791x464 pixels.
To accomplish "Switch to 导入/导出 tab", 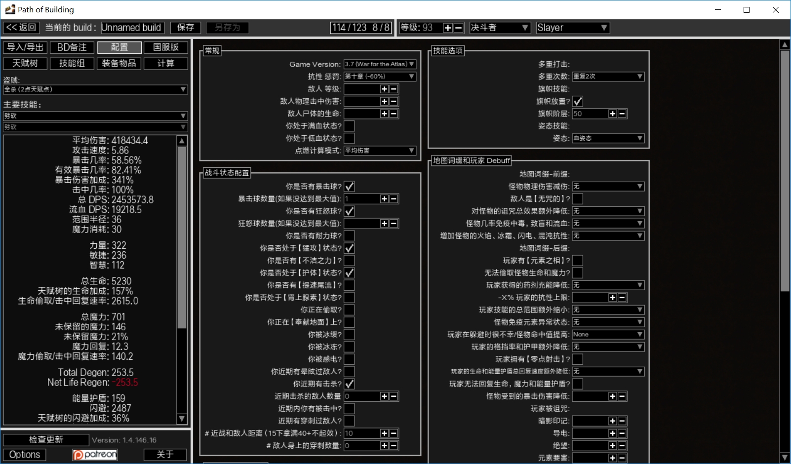I will click(x=25, y=47).
